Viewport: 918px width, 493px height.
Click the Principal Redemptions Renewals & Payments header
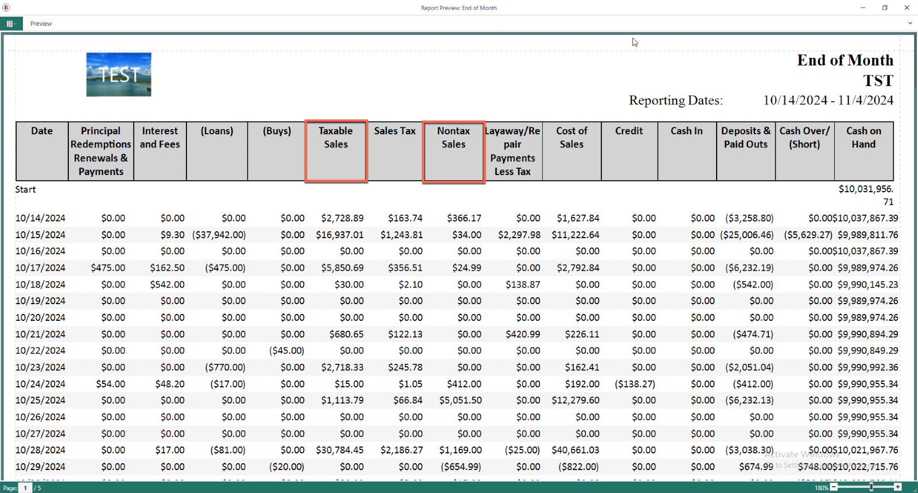pos(101,151)
